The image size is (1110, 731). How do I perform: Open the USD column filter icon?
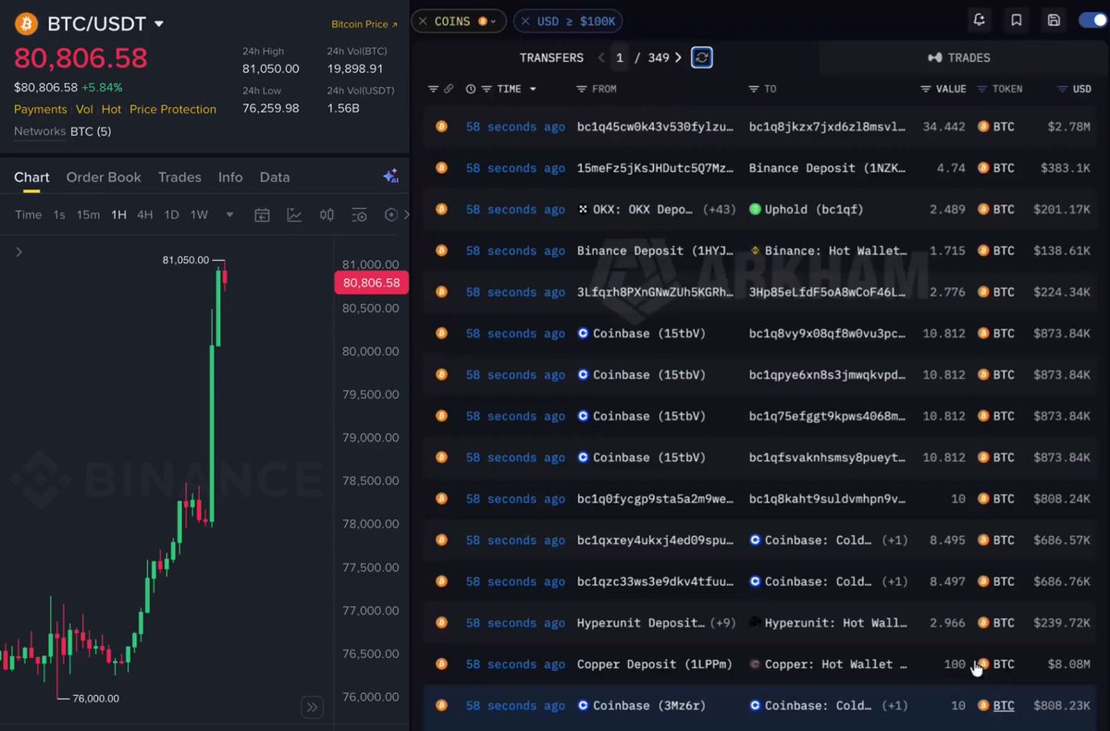click(1062, 89)
